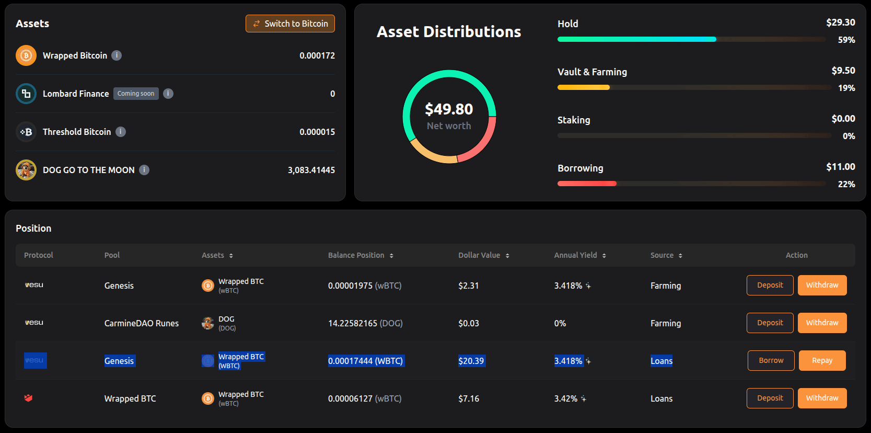Deposit into the Wrapped BTC $7.16 position
The width and height of the screenshot is (871, 433).
click(x=770, y=398)
